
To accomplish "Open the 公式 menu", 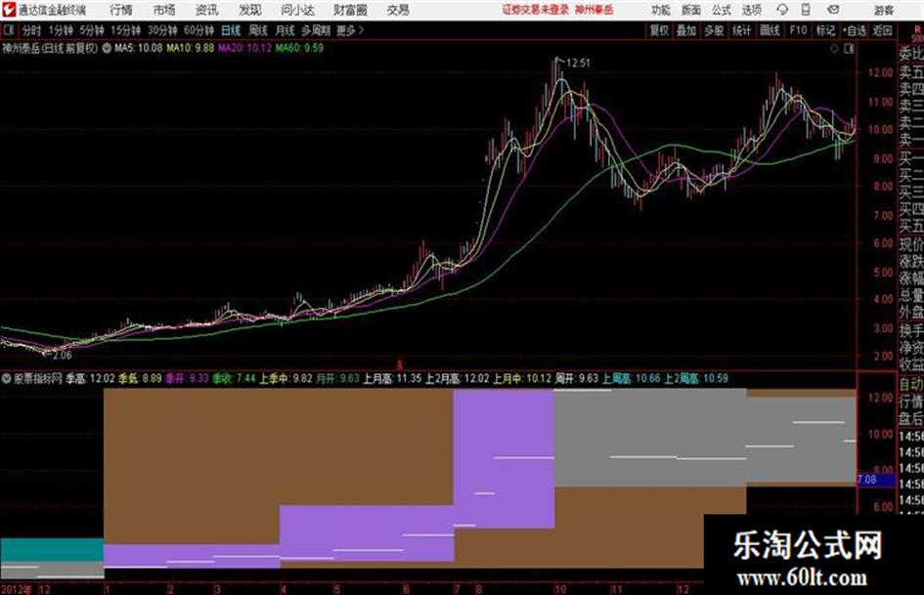I will point(722,10).
